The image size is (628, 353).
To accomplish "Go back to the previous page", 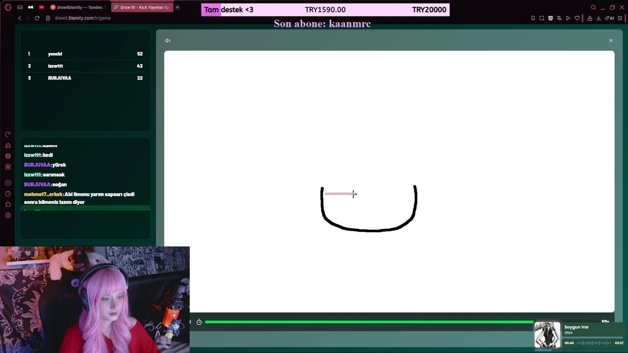I will click(x=20, y=18).
